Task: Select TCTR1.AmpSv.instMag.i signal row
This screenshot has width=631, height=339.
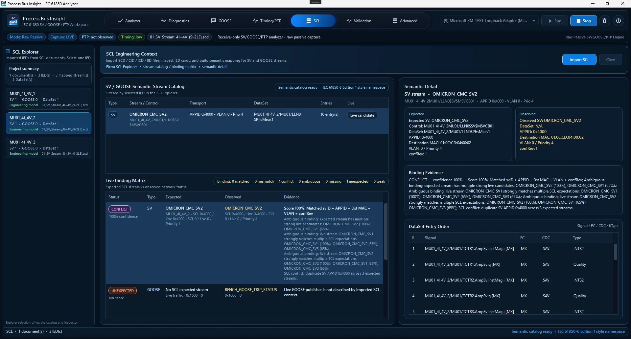Action: (511, 249)
